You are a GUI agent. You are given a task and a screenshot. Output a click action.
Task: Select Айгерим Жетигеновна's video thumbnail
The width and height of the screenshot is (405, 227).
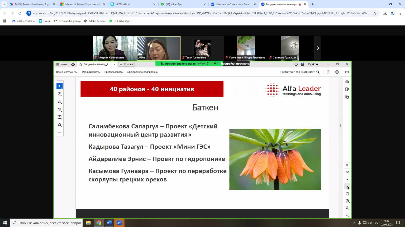pos(115,48)
